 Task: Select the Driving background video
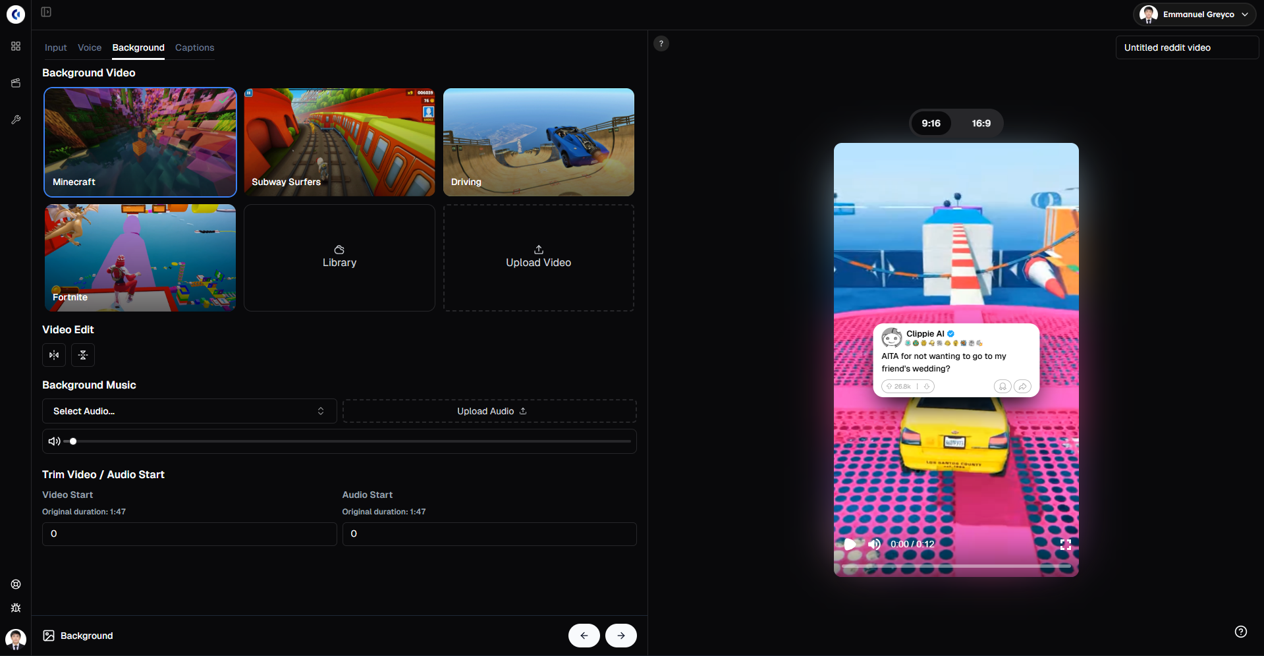(539, 142)
